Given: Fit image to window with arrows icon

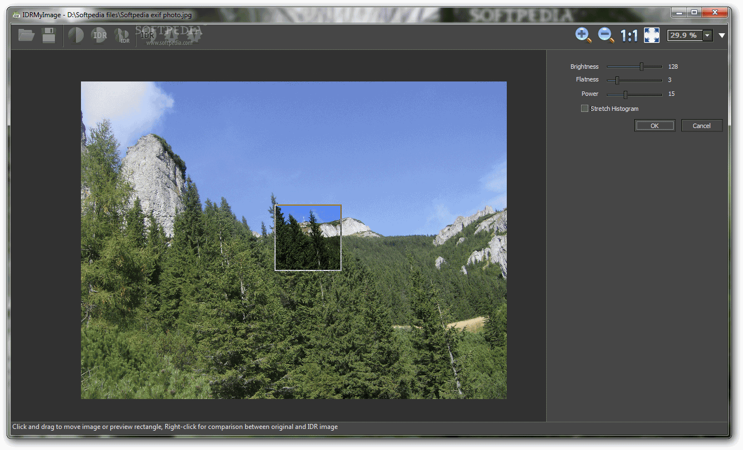Looking at the screenshot, I should click(x=652, y=35).
